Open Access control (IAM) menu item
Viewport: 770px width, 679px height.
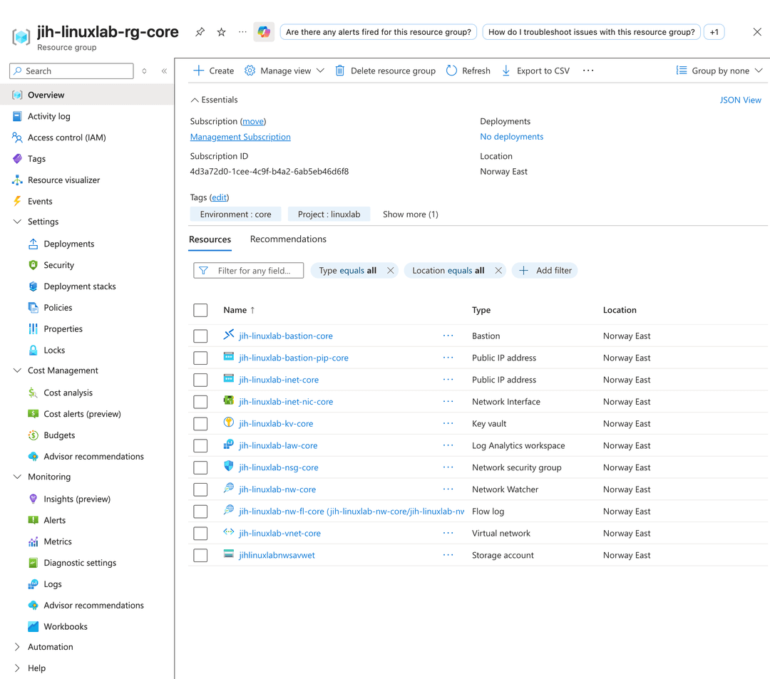[66, 138]
